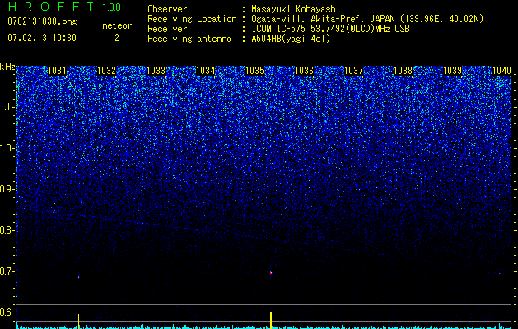
Task: Select the observer name Masayuki Kobayashi
Action: (x=296, y=10)
